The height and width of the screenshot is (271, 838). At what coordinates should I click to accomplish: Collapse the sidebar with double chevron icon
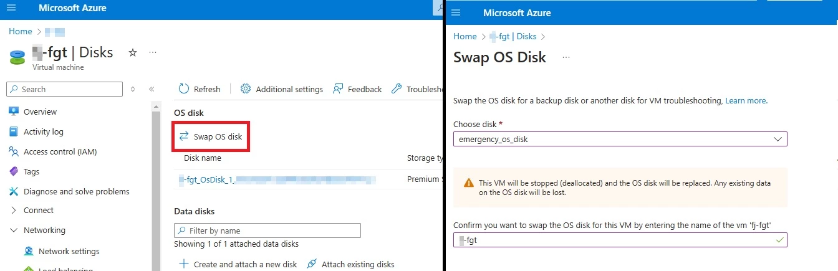152,89
